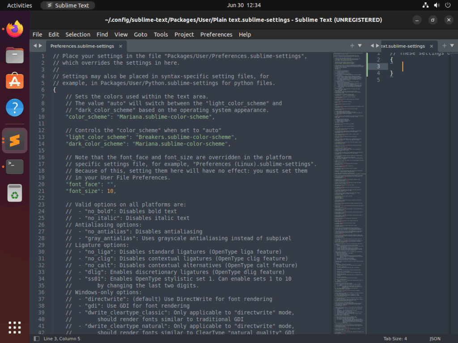
Task: Open a new tab using the plus icon
Action: click(x=352, y=46)
